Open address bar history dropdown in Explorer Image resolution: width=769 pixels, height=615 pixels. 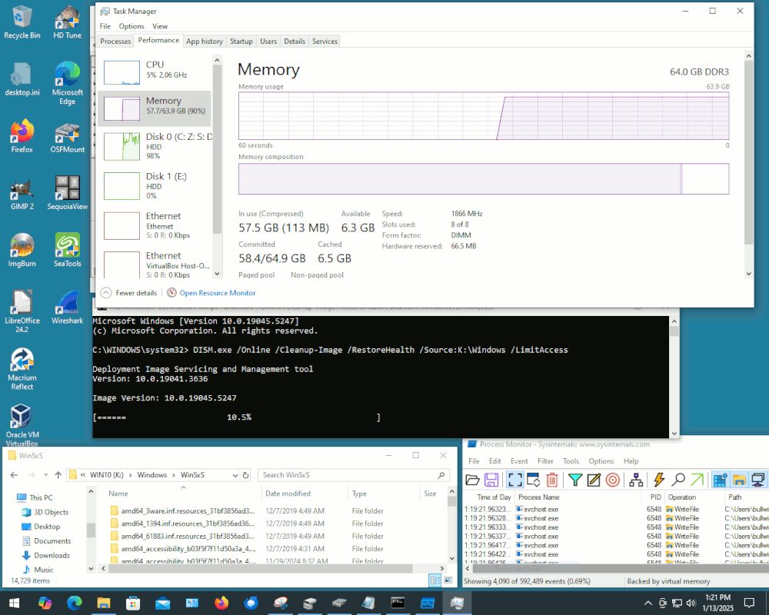[235, 475]
